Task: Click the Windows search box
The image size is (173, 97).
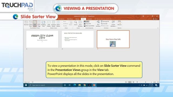Action: 45,85
